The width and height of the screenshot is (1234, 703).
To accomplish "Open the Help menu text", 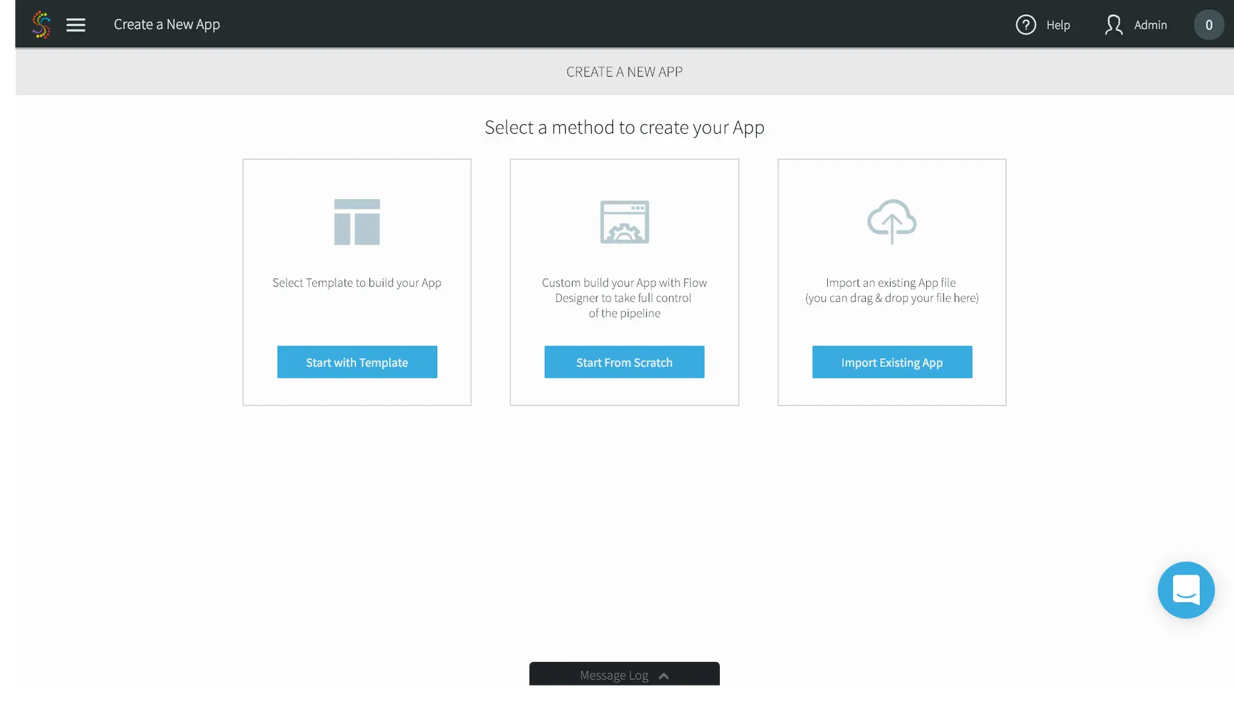I will [1058, 25].
